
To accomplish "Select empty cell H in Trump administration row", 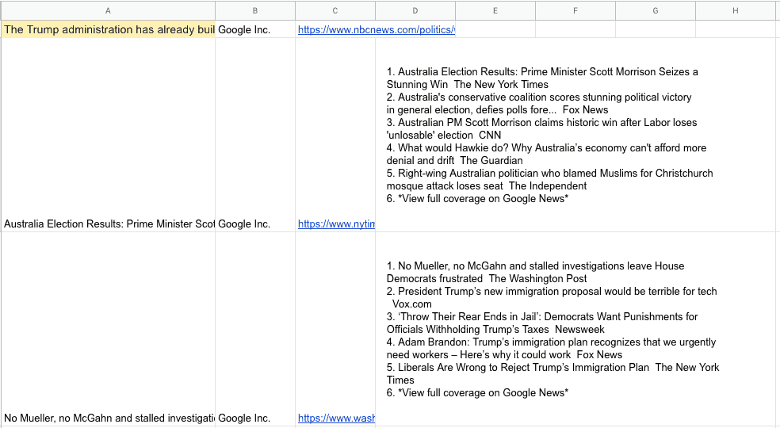I will tap(736, 29).
